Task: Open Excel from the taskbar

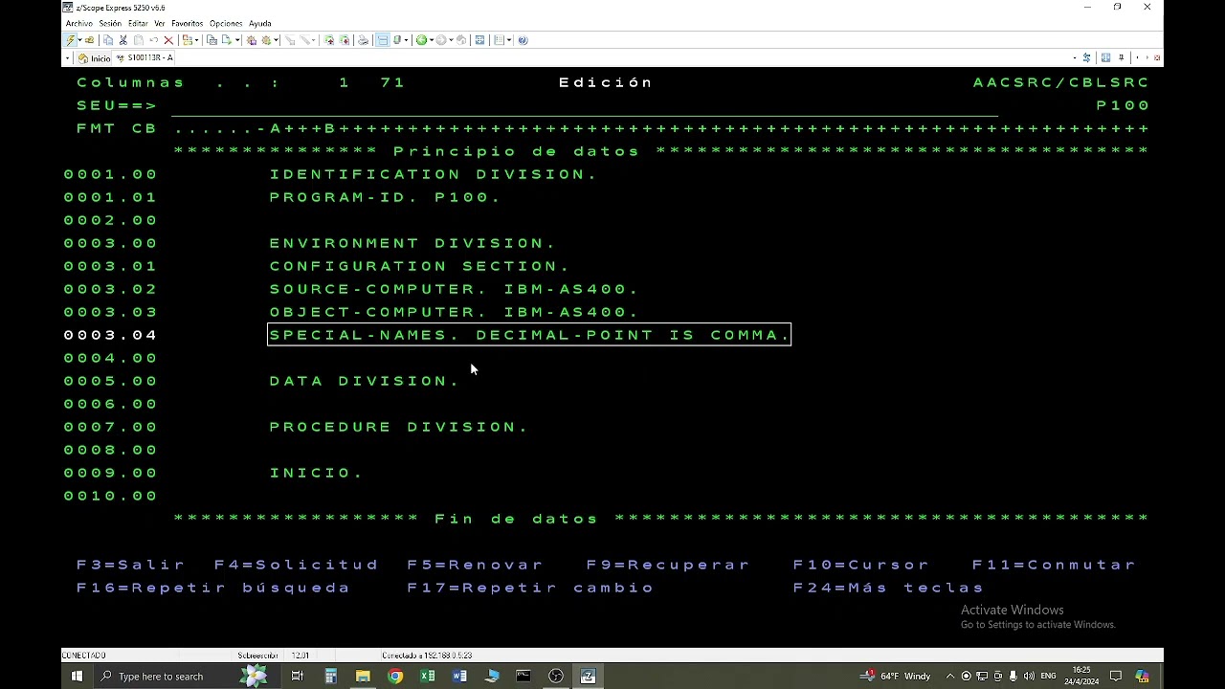Action: [427, 676]
